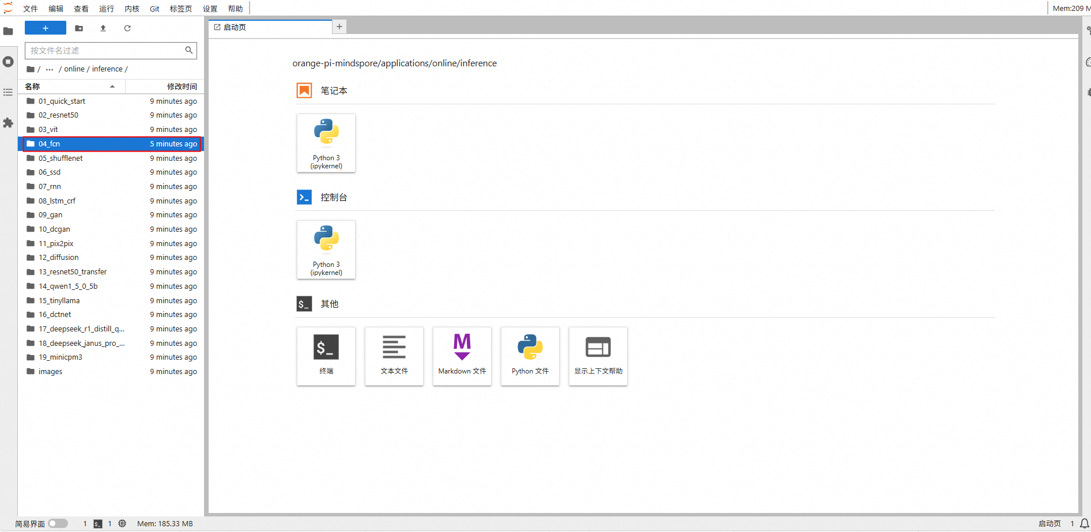Viewport: 1091px width, 532px height.
Task: Open the 12_diffusion folder
Action: [x=59, y=258]
